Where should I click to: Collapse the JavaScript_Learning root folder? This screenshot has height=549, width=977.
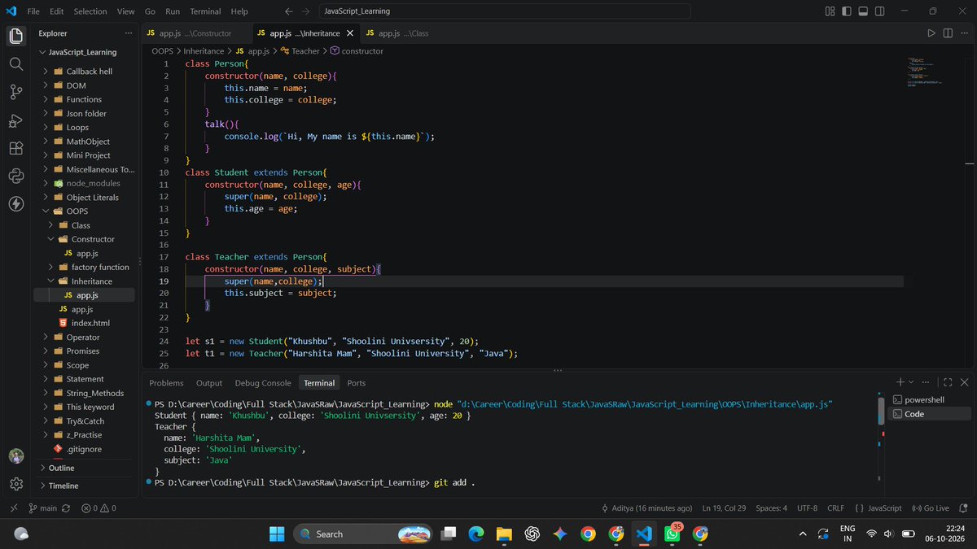coord(85,52)
